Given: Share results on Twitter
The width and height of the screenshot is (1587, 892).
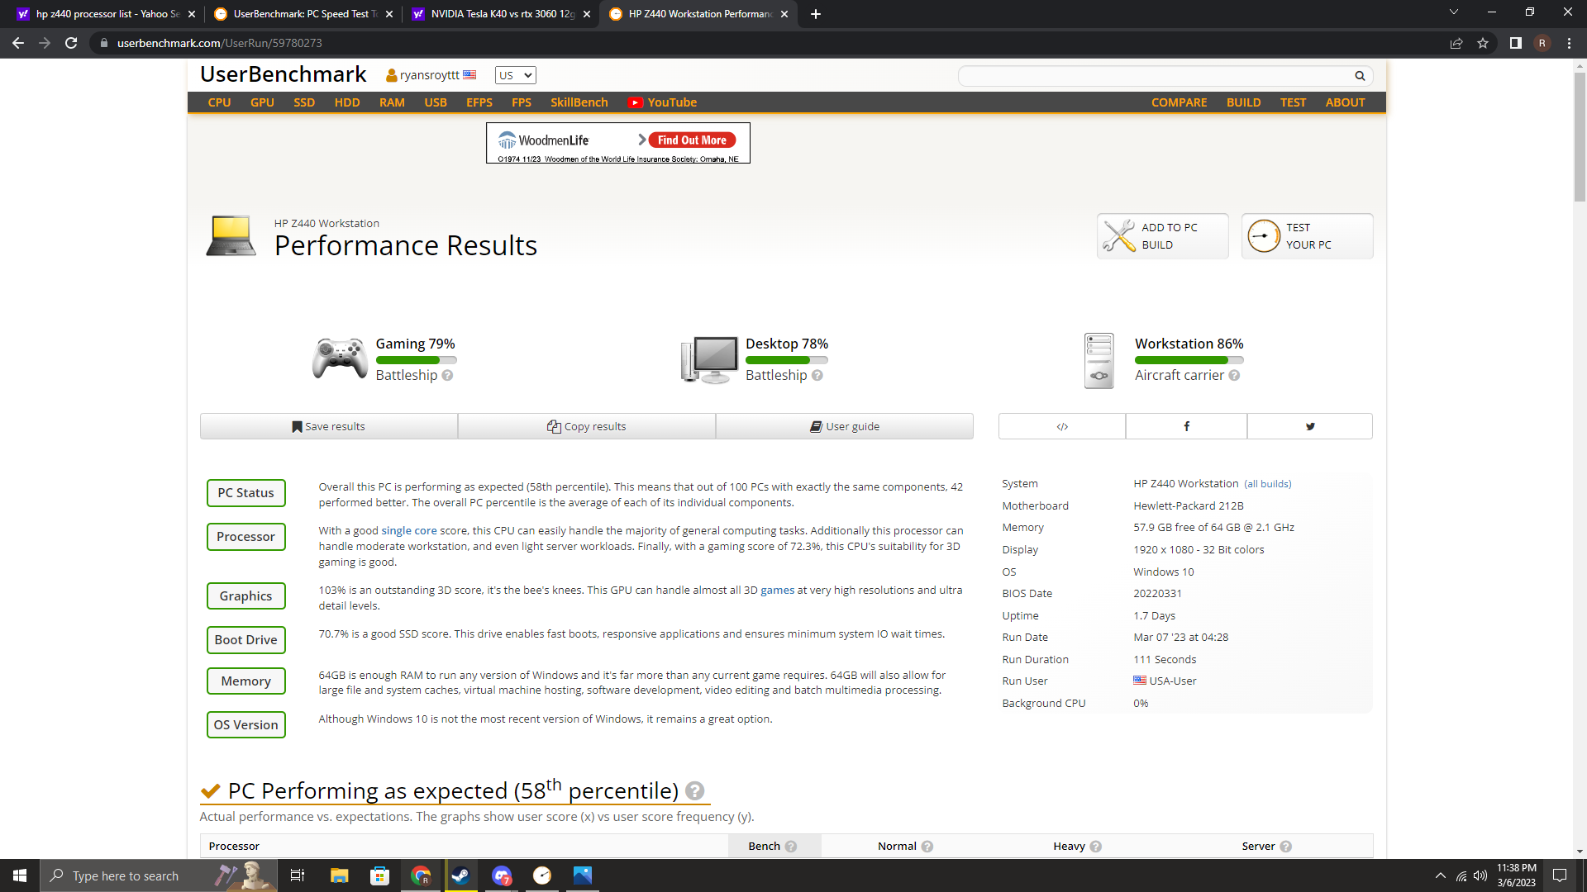Looking at the screenshot, I should (x=1310, y=426).
